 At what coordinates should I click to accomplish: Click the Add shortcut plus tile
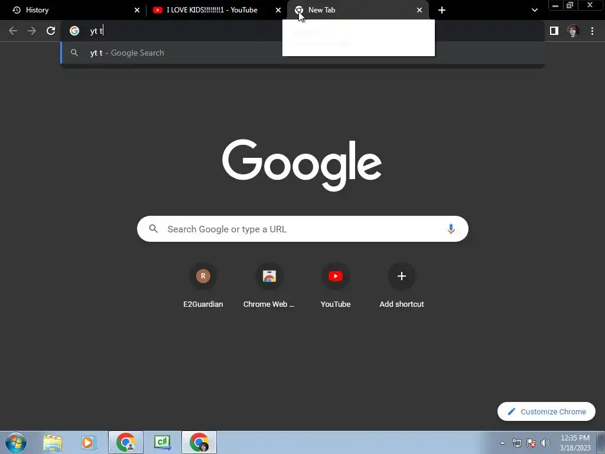pos(402,286)
